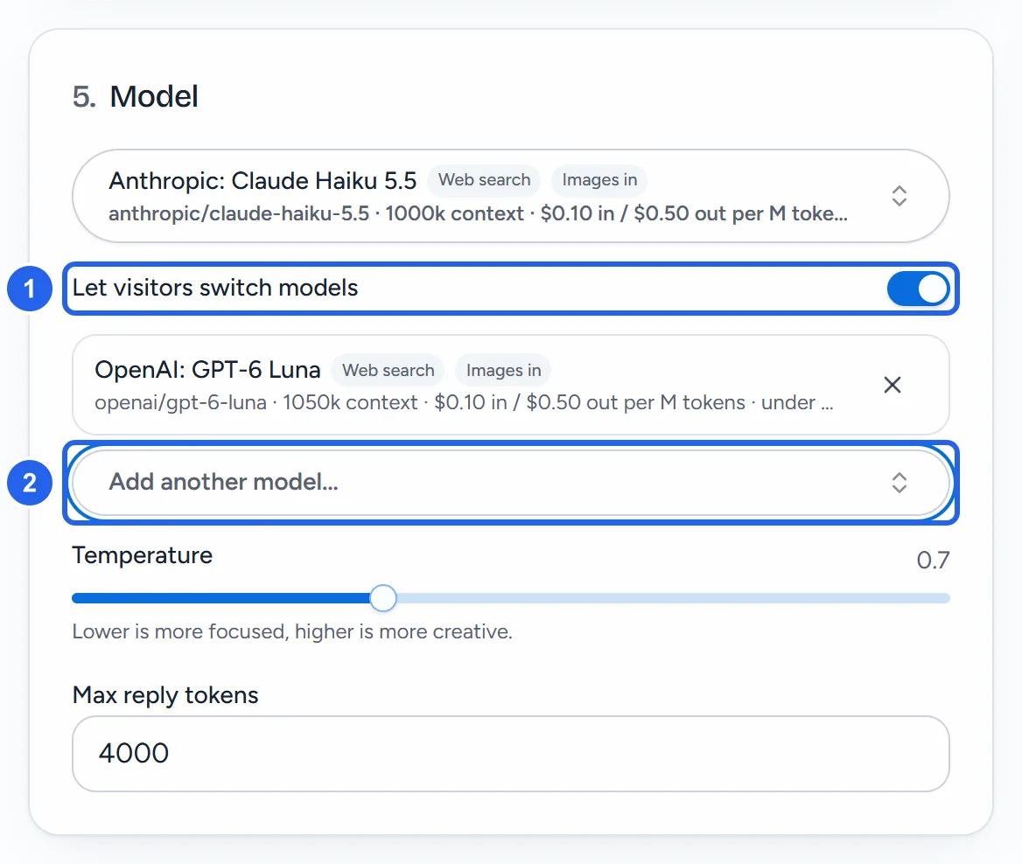Viewport: 1022px width, 864px height.
Task: Open the Add another model dropdown
Action: point(510,483)
